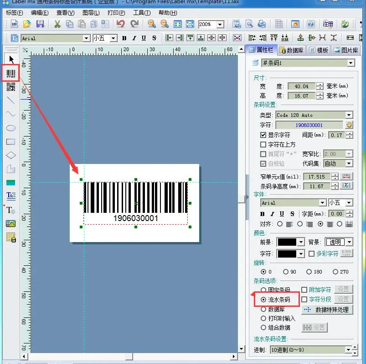
Task: Click the Save floppy disk icon
Action: point(40,24)
